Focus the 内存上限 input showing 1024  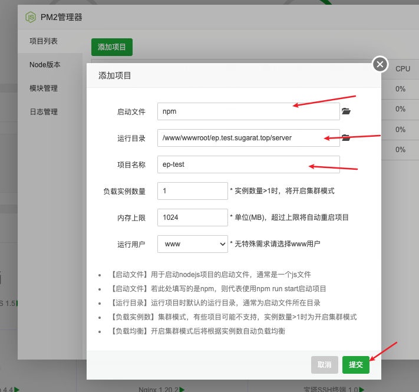(x=192, y=218)
